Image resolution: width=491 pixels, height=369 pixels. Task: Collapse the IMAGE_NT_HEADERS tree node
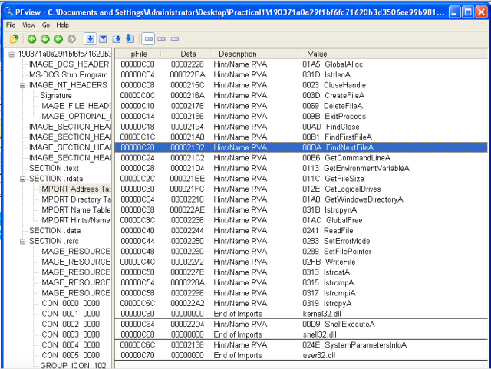23,85
